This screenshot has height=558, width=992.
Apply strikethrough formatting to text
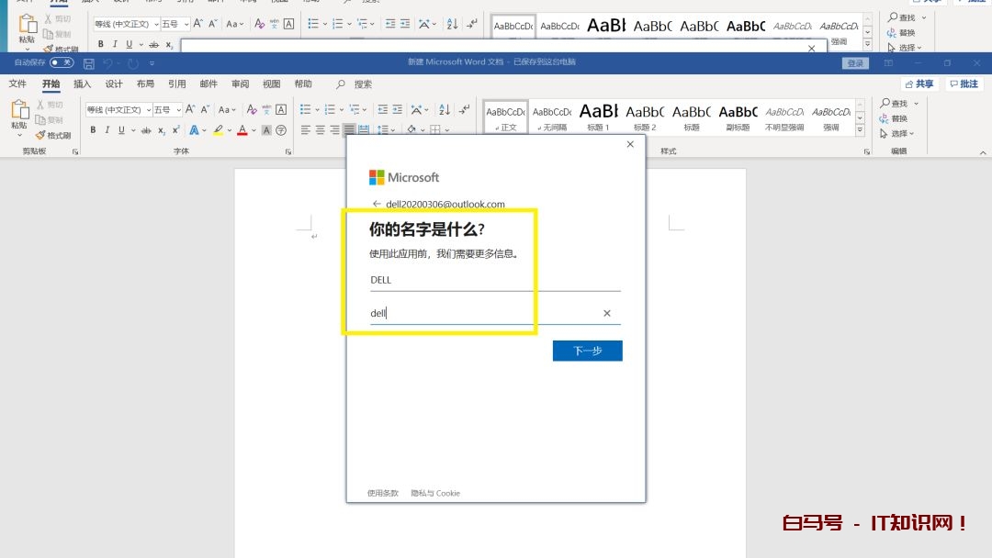coord(146,130)
